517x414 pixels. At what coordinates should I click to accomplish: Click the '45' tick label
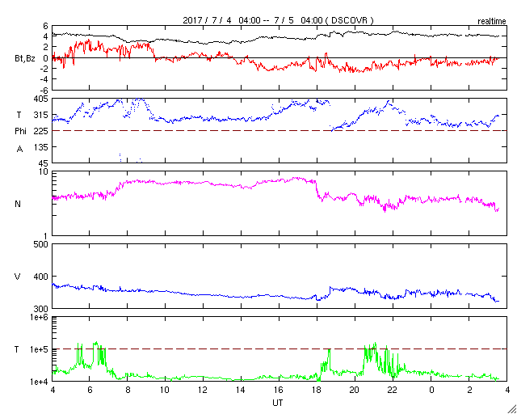pos(44,163)
